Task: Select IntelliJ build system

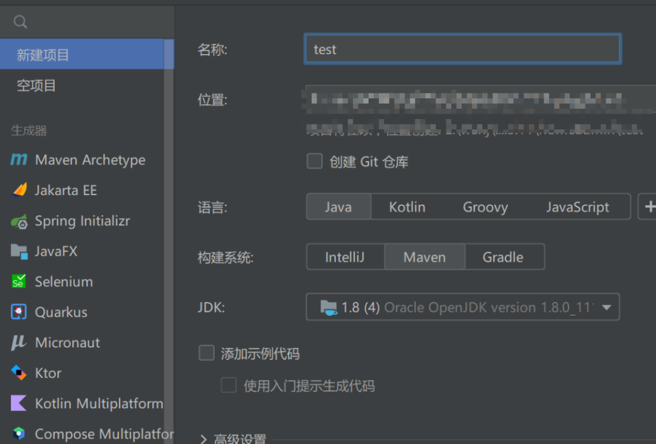Action: click(345, 257)
